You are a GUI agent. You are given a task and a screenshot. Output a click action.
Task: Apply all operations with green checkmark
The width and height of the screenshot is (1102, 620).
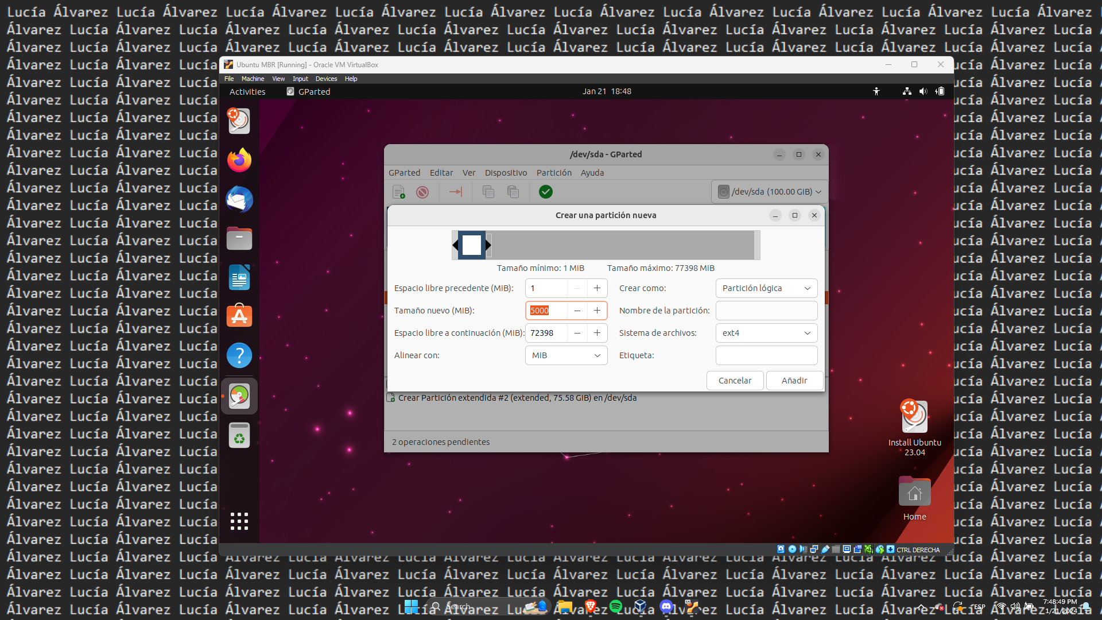click(546, 192)
